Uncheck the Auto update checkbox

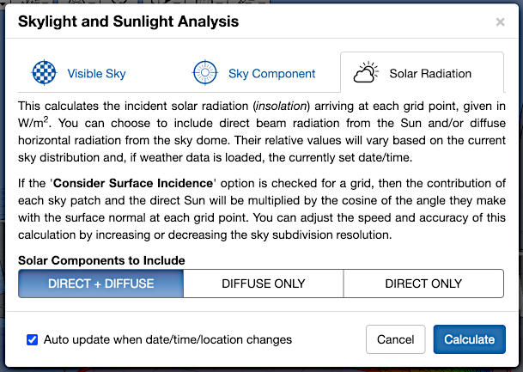coord(33,339)
